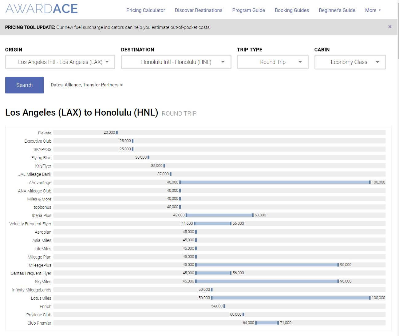Click the Flying Blue 30,000 value

(x=141, y=157)
